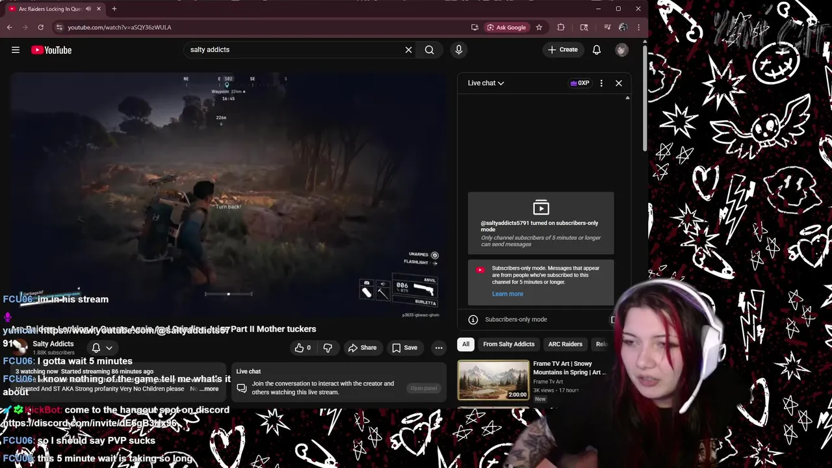Viewport: 832px width, 468px height.
Task: Open YouTube notifications bell
Action: point(597,49)
